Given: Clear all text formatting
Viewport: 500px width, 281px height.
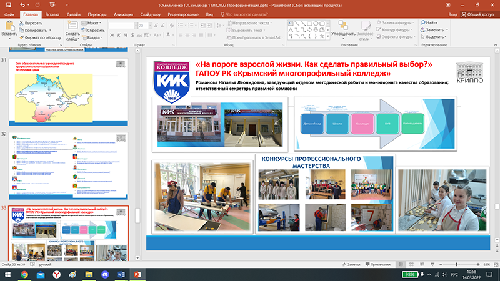Looking at the screenshot, I should click(x=172, y=26).
